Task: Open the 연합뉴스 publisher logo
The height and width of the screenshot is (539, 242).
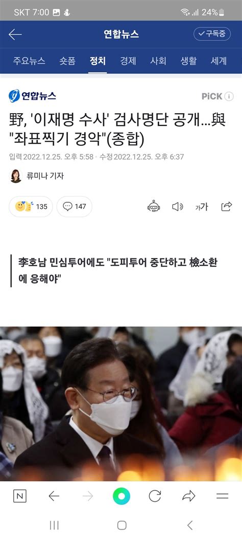Action: coord(32,96)
